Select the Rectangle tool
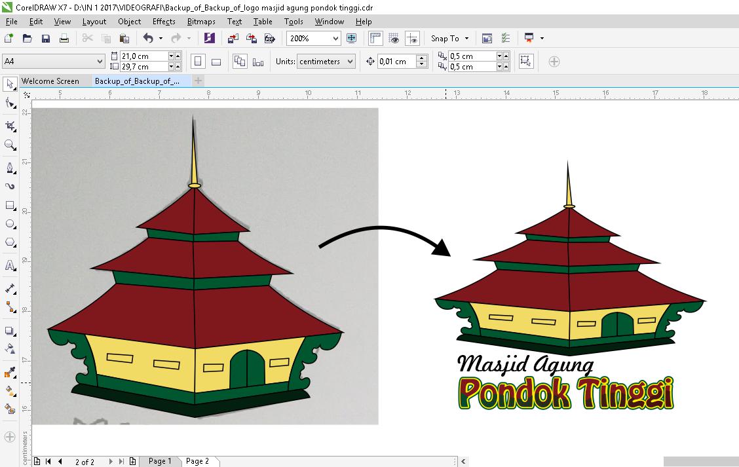Viewport: 739px width, 467px height. [x=10, y=205]
